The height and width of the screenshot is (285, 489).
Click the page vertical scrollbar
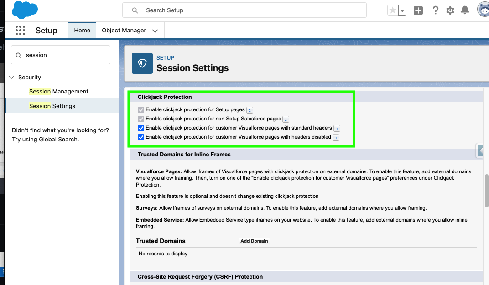click(487, 191)
